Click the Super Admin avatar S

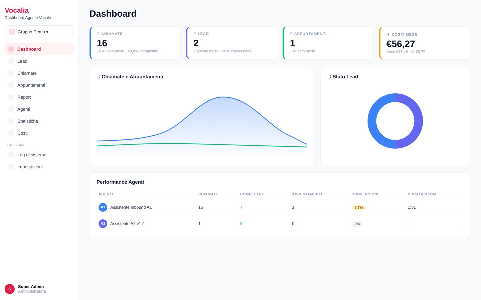click(x=10, y=289)
